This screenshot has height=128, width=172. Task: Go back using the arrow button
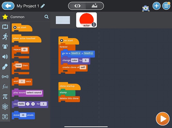click(x=8, y=6)
